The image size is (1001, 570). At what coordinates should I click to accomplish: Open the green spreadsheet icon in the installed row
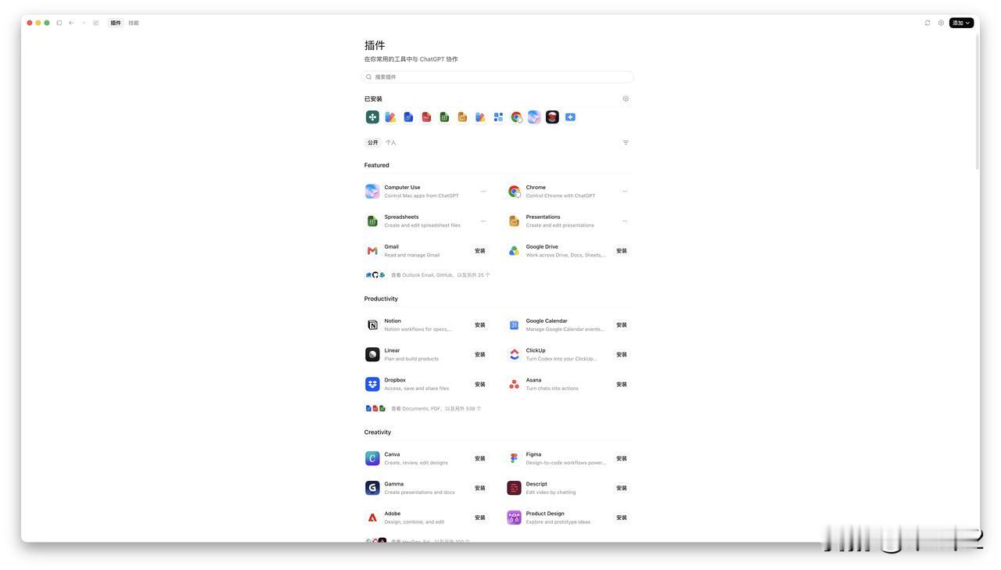pyautogui.click(x=444, y=117)
